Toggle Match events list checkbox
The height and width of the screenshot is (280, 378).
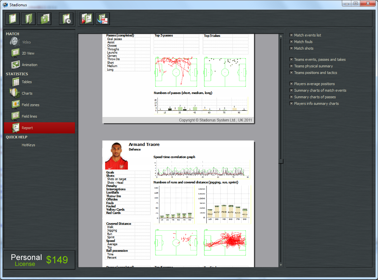pos(291,35)
